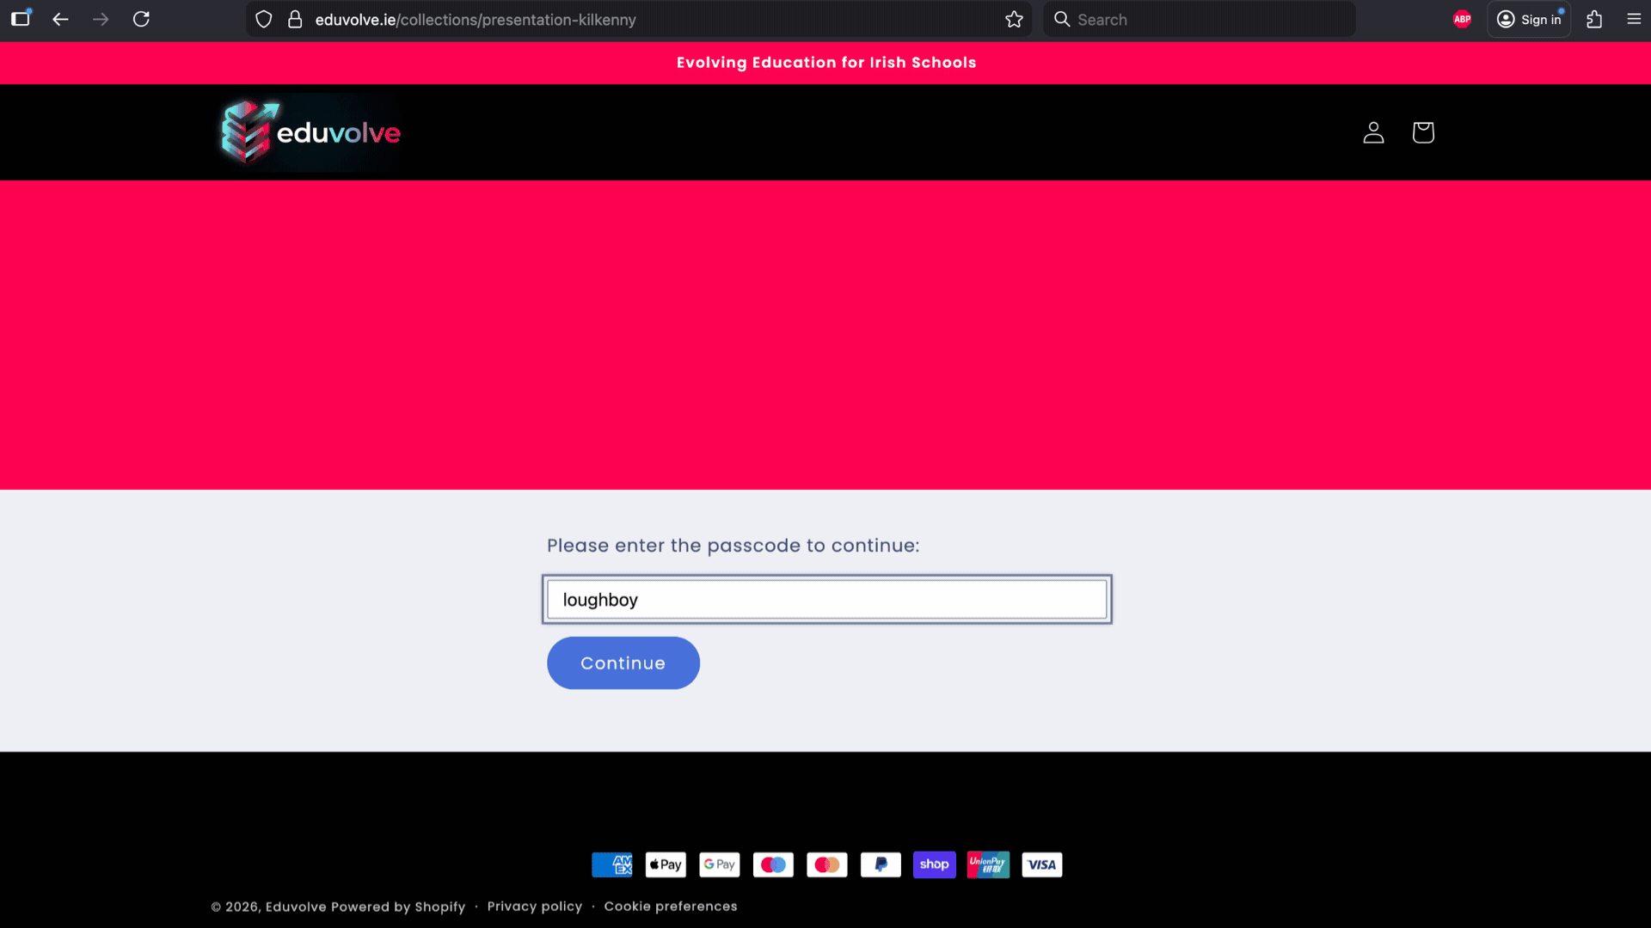Image resolution: width=1651 pixels, height=928 pixels.
Task: Open Cookie preferences
Action: click(670, 906)
